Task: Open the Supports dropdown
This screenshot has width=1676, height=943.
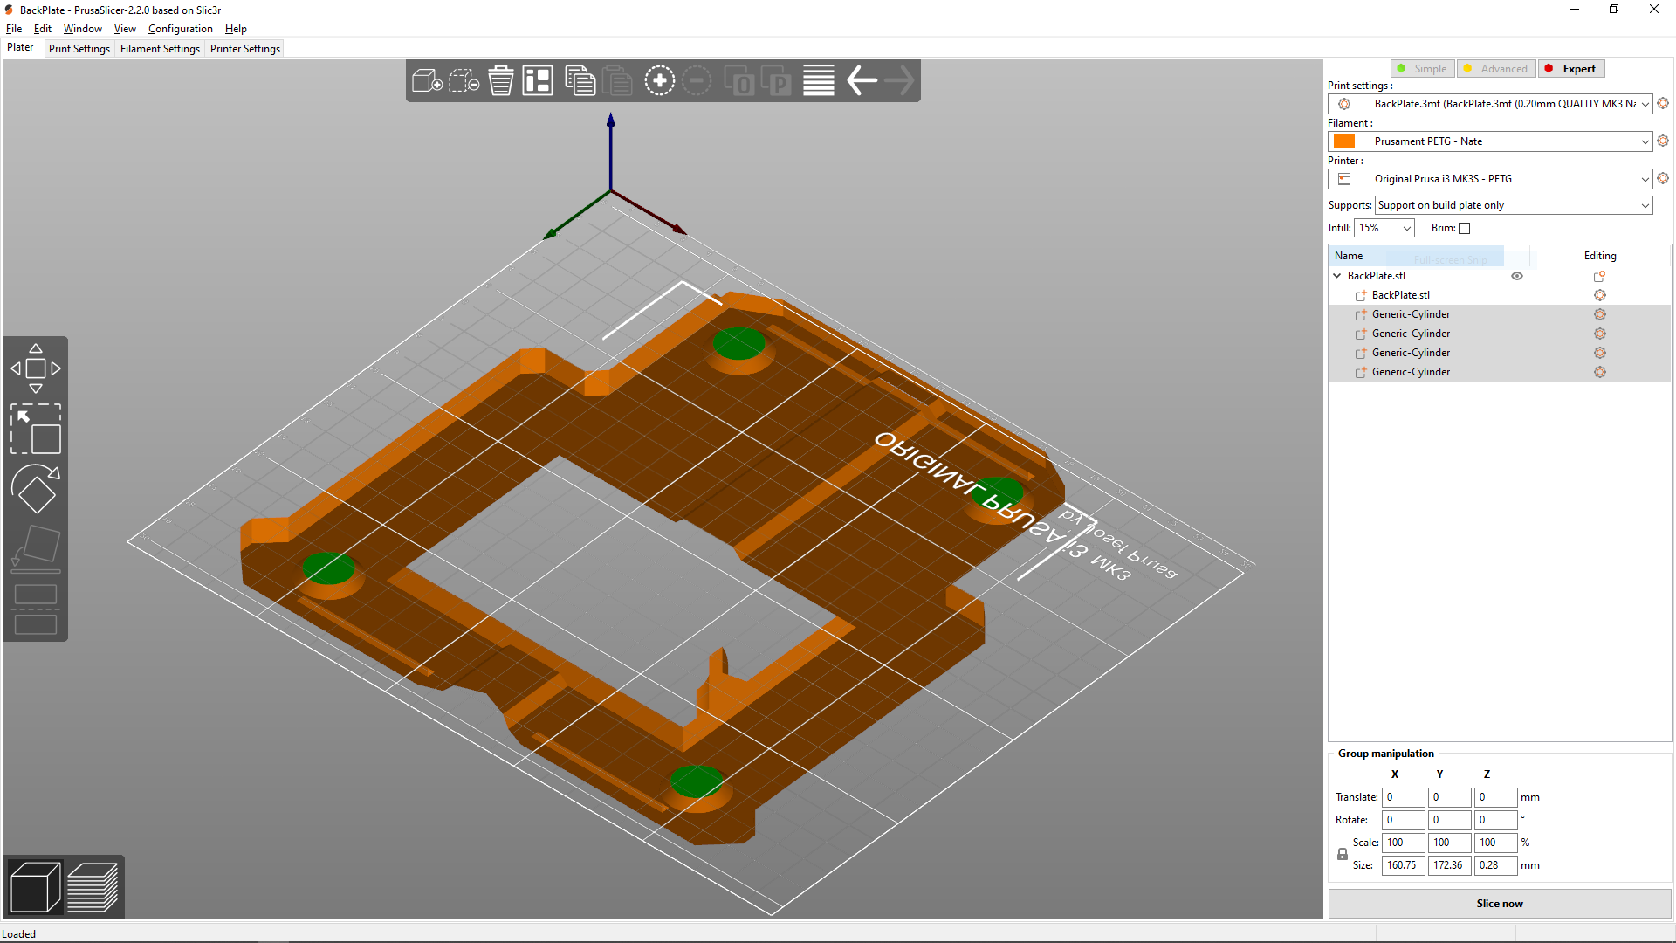Action: point(1514,205)
